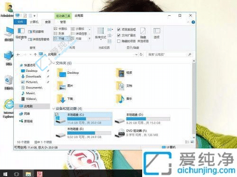Viewport: 237px width, 177px height.
Task: Select 快速访问 Quick access in sidebar
Action: [27, 65]
